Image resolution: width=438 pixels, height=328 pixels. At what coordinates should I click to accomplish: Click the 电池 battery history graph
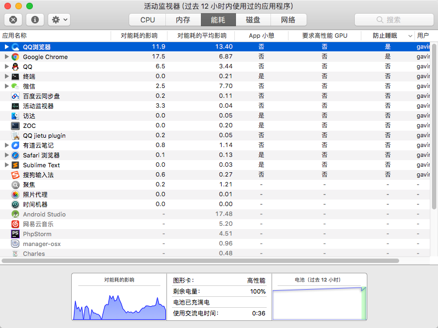(319, 303)
